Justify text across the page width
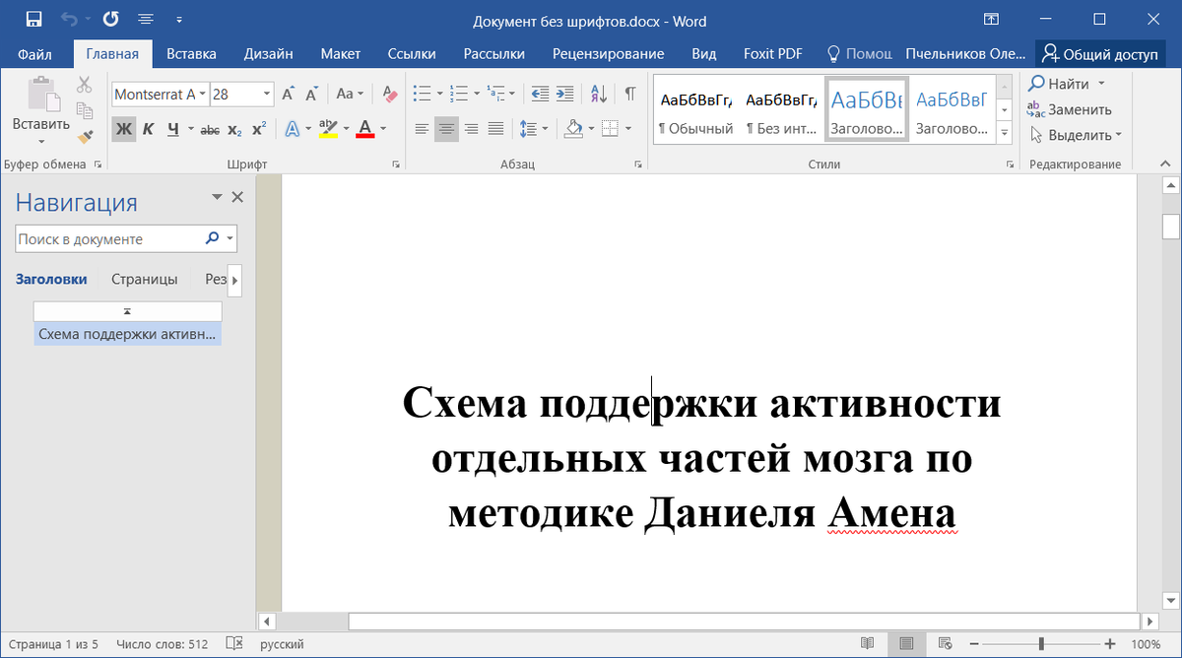 pyautogui.click(x=495, y=129)
